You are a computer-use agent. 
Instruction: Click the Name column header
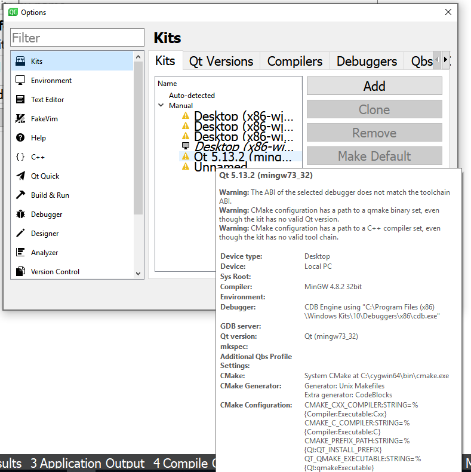167,84
